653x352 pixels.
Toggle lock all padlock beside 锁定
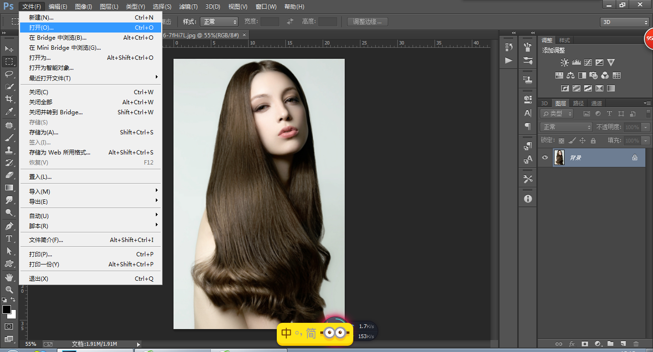point(593,141)
